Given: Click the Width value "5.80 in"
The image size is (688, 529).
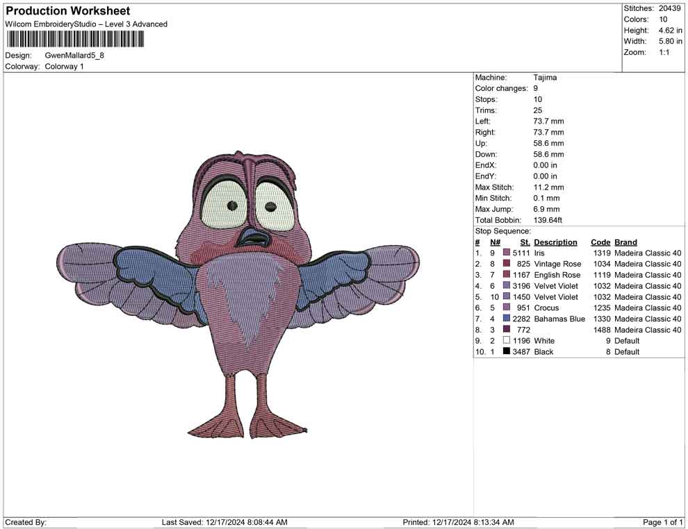Looking at the screenshot, I should coord(670,41).
